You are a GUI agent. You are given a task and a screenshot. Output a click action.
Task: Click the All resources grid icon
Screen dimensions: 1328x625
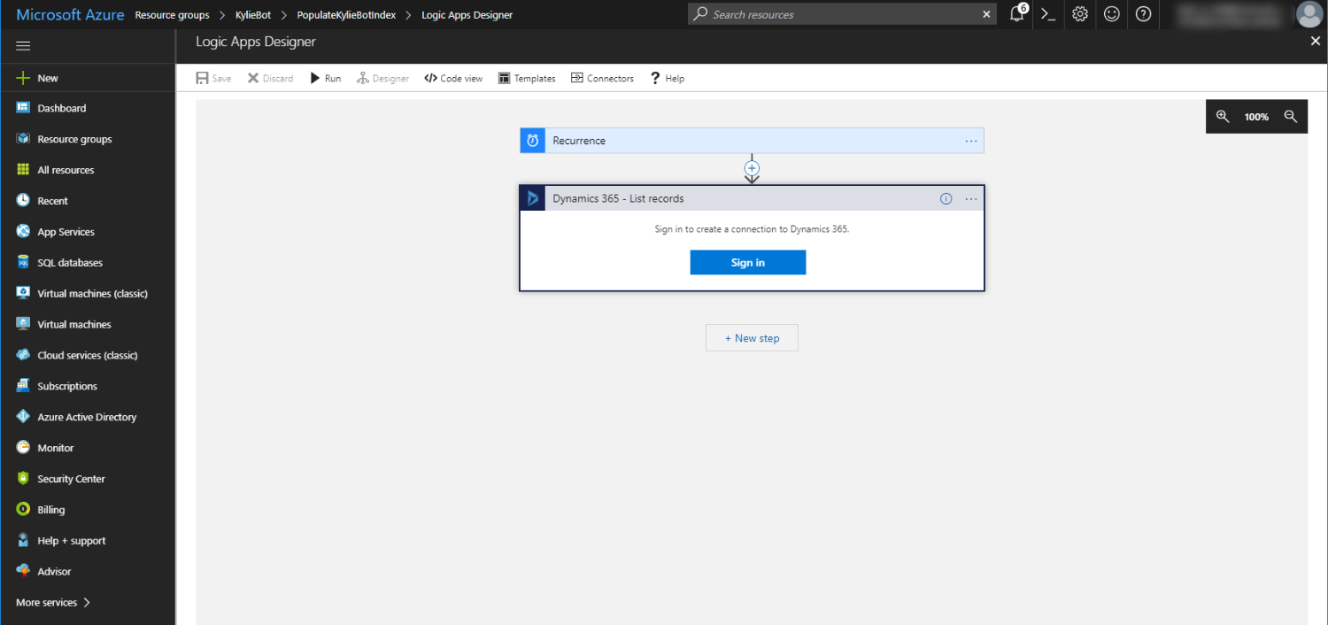pos(23,170)
